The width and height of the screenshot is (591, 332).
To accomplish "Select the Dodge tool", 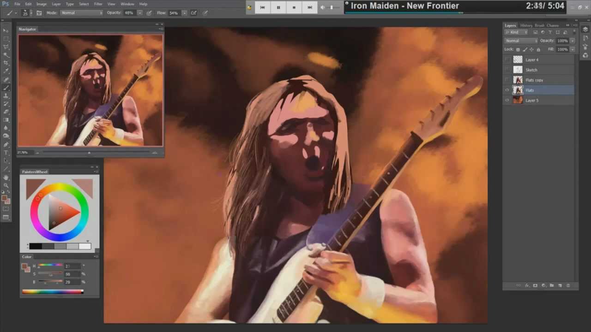I will [6, 136].
